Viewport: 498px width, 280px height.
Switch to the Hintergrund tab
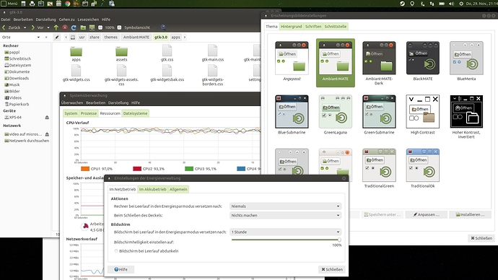pos(292,27)
